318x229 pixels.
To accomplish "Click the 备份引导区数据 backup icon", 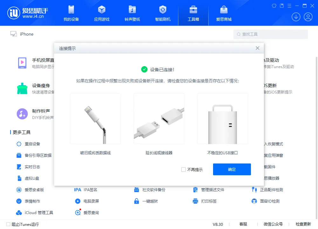I will click(19, 156).
